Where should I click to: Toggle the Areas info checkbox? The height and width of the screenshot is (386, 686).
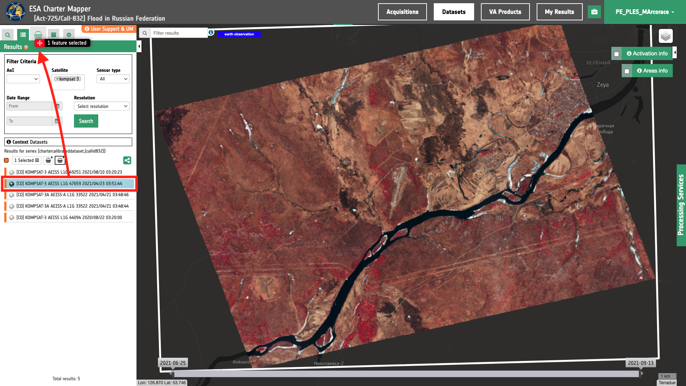627,71
